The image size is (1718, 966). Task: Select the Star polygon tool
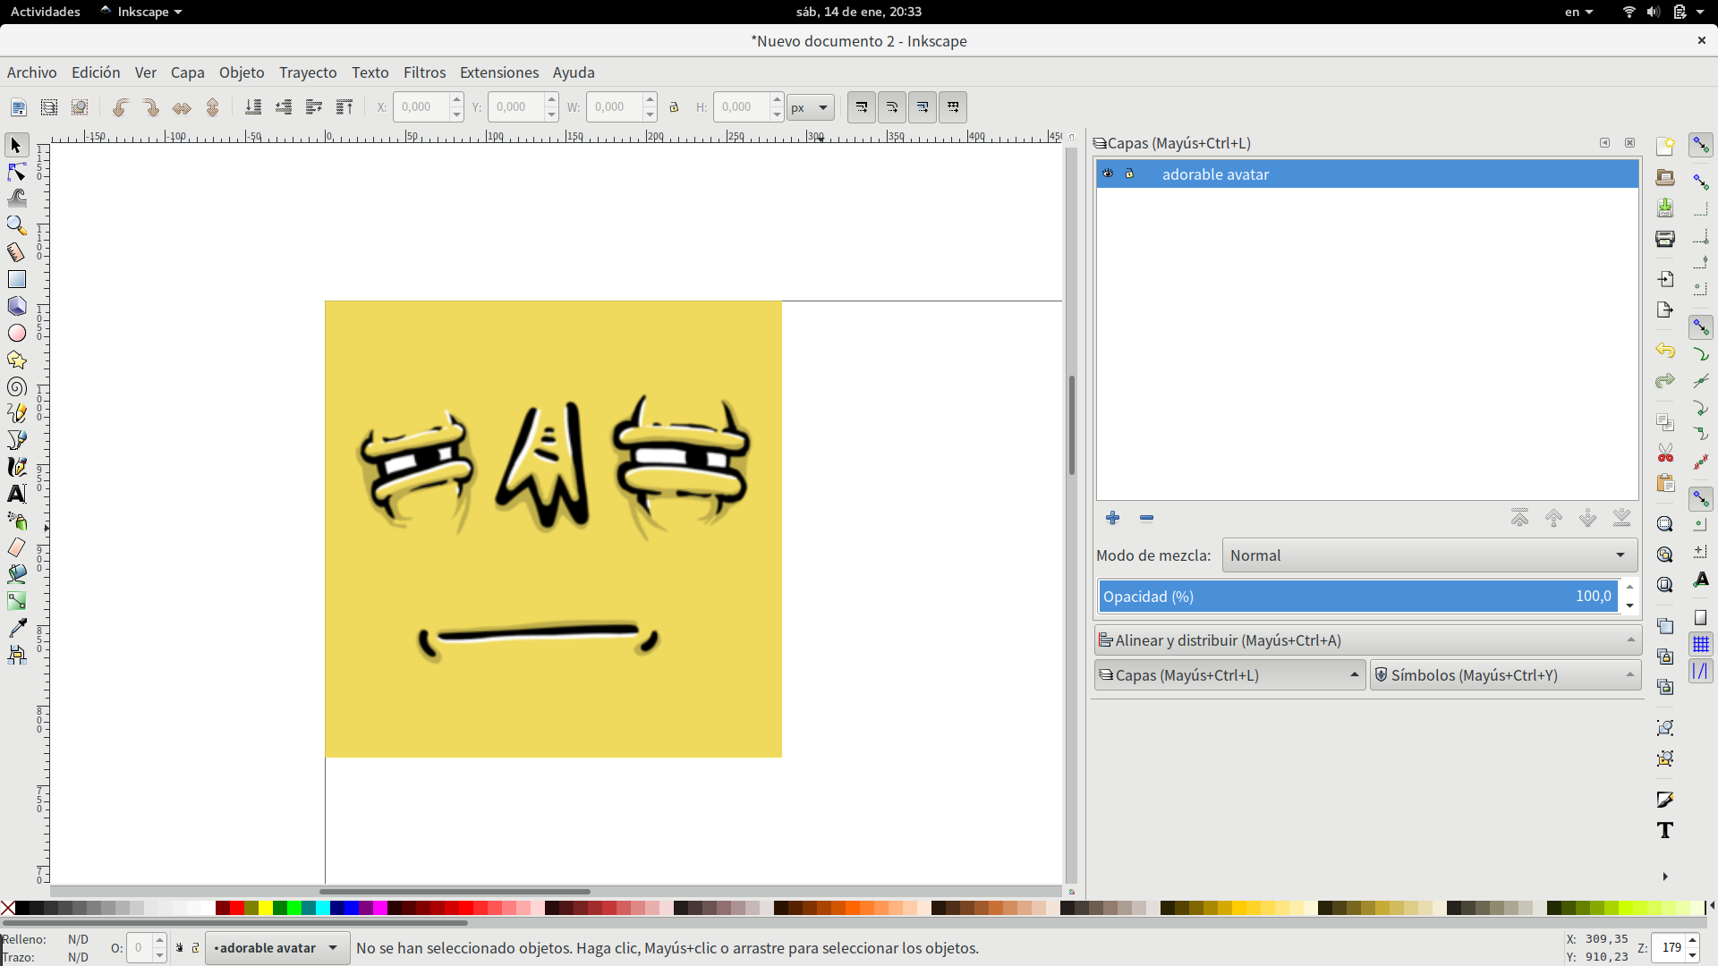16,360
